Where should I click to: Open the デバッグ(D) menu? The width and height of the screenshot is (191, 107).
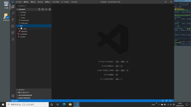pyautogui.click(x=56, y=2)
